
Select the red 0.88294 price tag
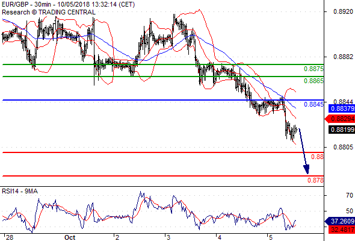[x=340, y=119]
